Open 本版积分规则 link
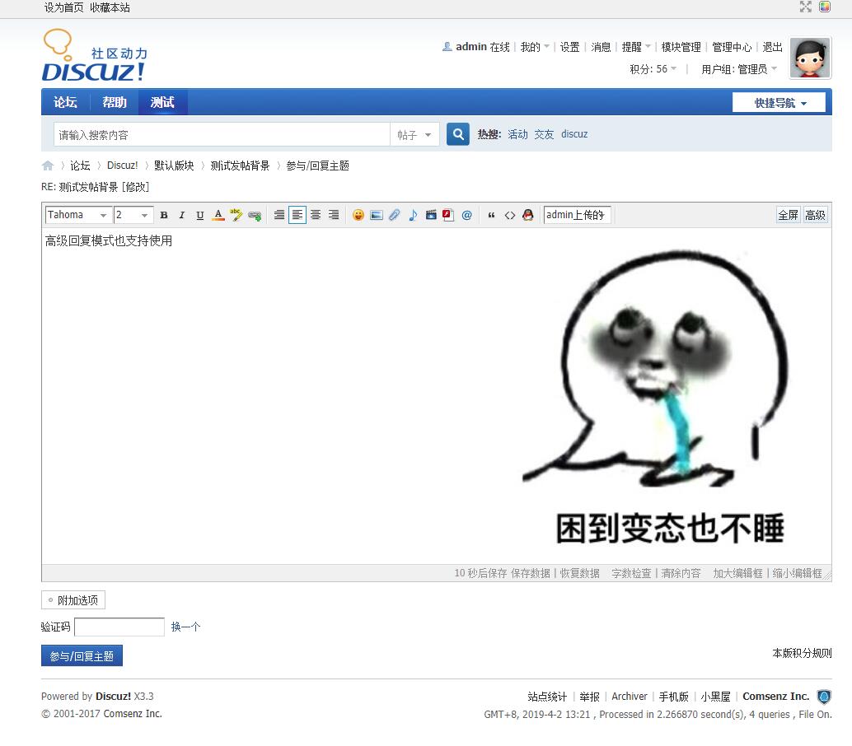 click(x=802, y=653)
